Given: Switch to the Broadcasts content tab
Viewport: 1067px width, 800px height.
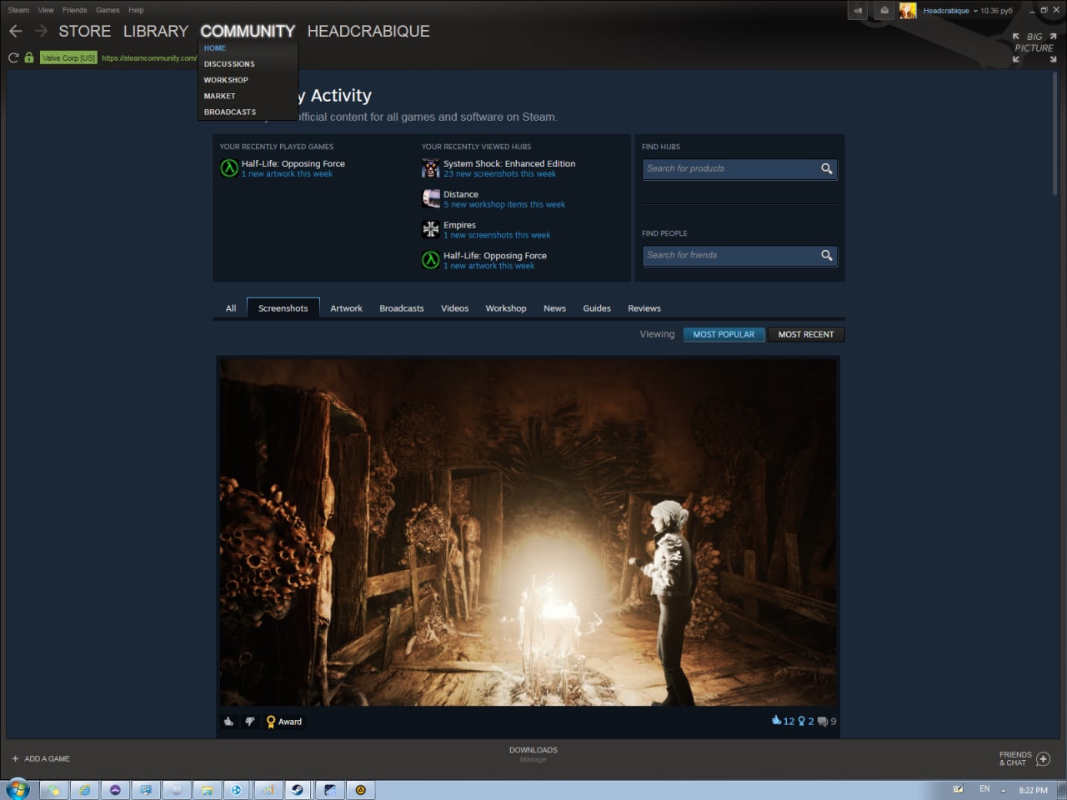Looking at the screenshot, I should point(402,308).
